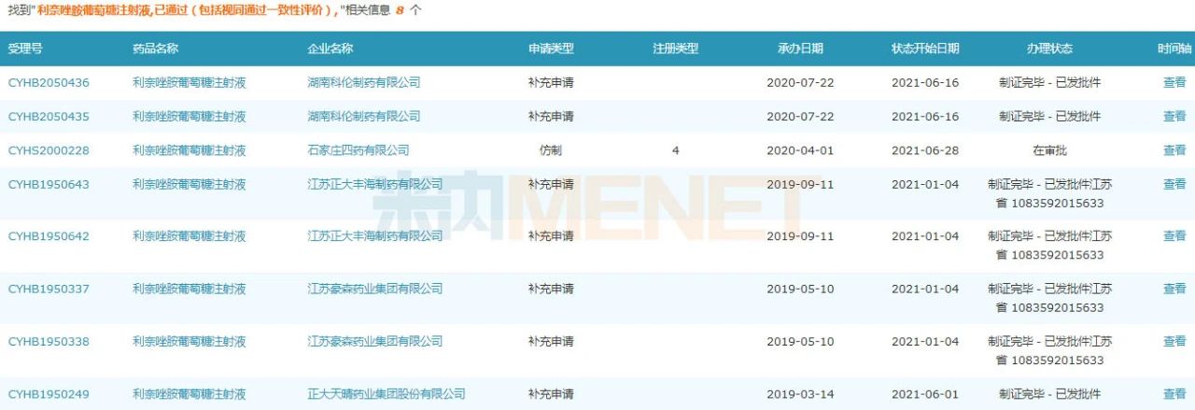Open 查看 for the CYHB1950337 row
This screenshot has height=410, width=1195.
(1174, 289)
